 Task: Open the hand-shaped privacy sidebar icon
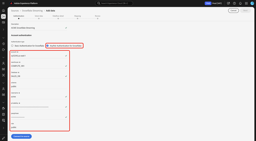coord(3,108)
